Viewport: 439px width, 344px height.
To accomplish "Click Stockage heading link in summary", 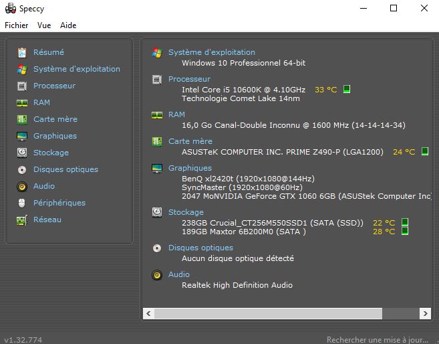I will (186, 212).
